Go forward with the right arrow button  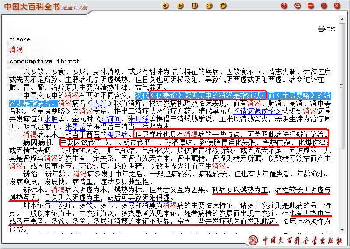click(180, 6)
